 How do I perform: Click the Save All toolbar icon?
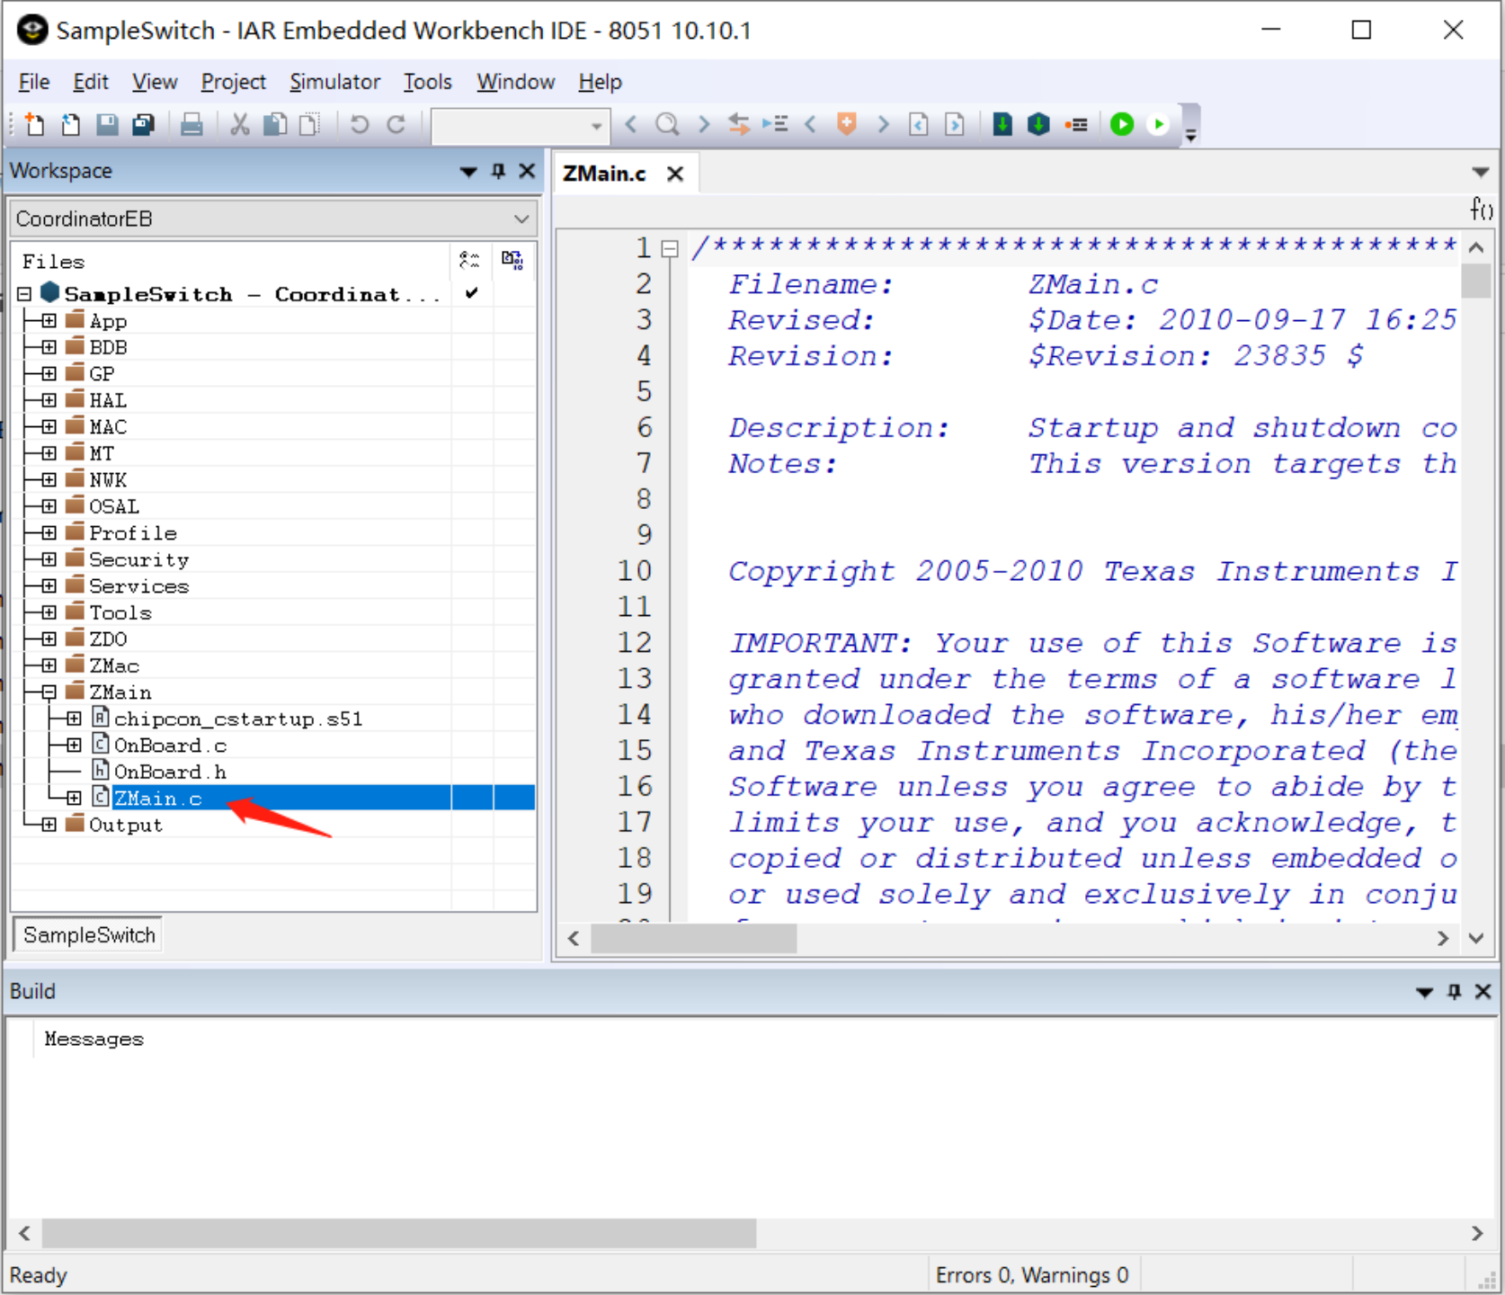click(x=143, y=124)
